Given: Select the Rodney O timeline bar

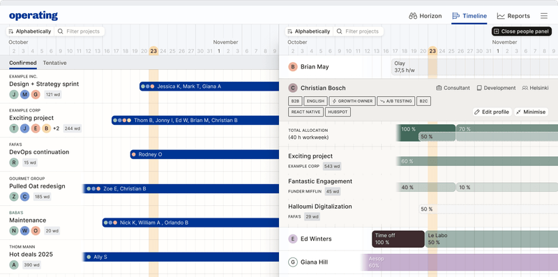Looking at the screenshot, I should point(204,154).
